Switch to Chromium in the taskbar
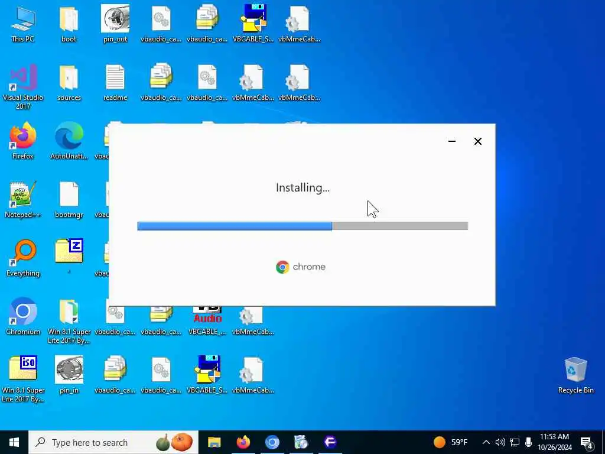605x454 pixels. pyautogui.click(x=272, y=442)
